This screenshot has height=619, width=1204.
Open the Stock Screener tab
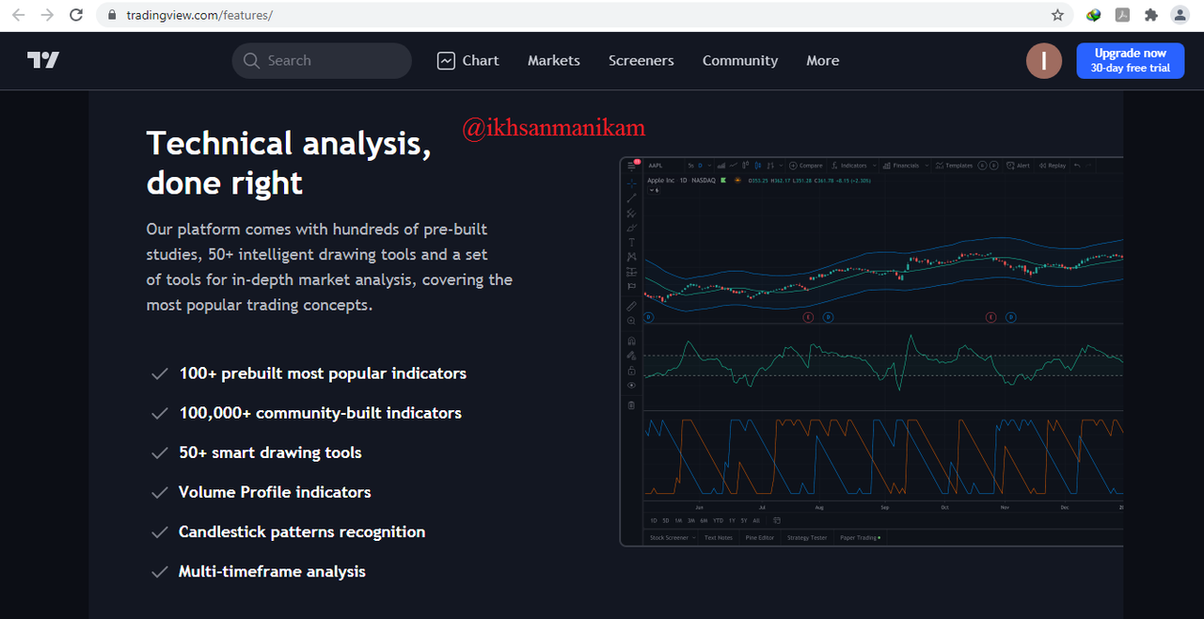[x=669, y=537]
